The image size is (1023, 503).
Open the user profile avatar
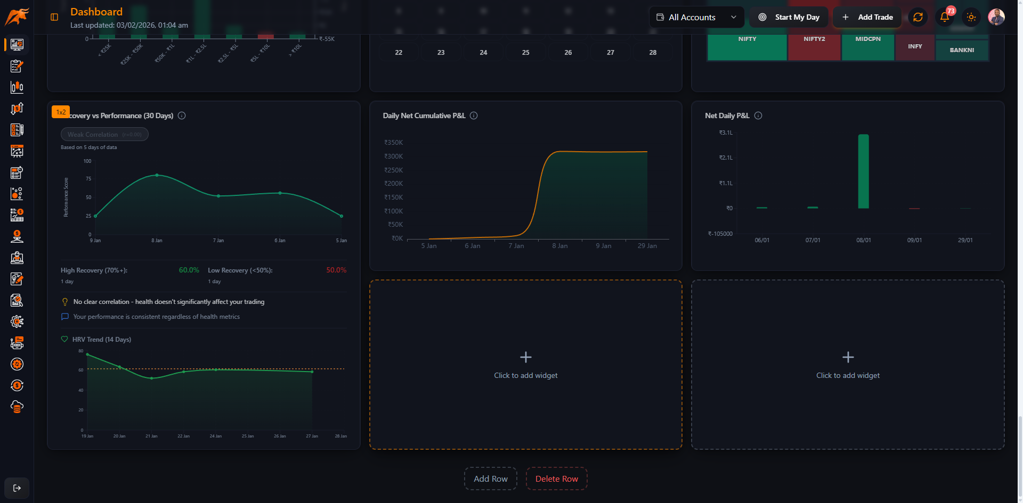[x=996, y=17]
